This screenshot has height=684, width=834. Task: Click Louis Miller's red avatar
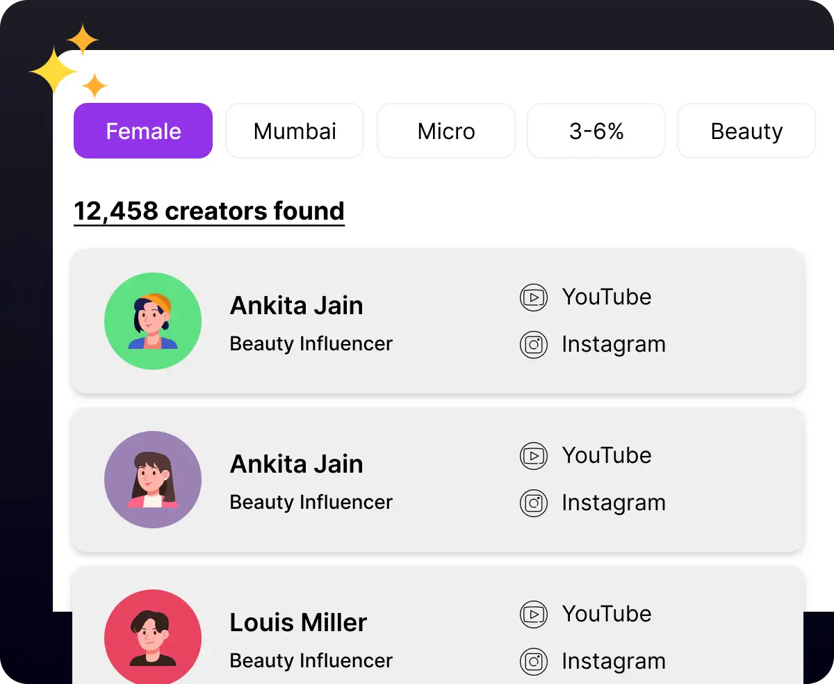click(153, 636)
